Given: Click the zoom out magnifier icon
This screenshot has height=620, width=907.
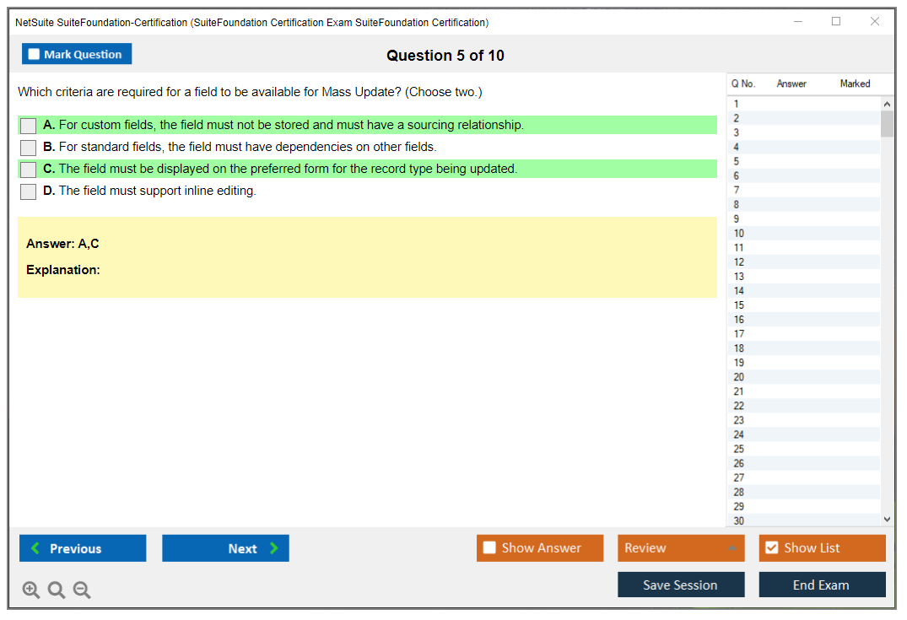Looking at the screenshot, I should pos(82,590).
